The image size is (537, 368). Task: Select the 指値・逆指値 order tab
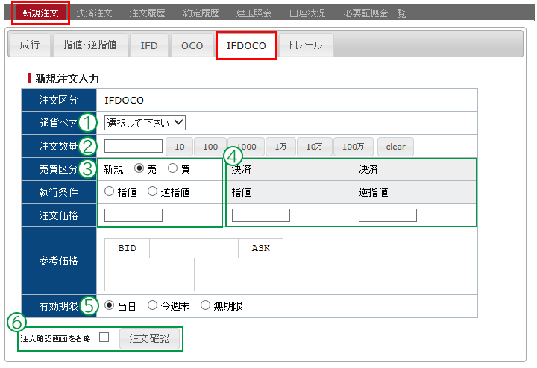[x=90, y=45]
